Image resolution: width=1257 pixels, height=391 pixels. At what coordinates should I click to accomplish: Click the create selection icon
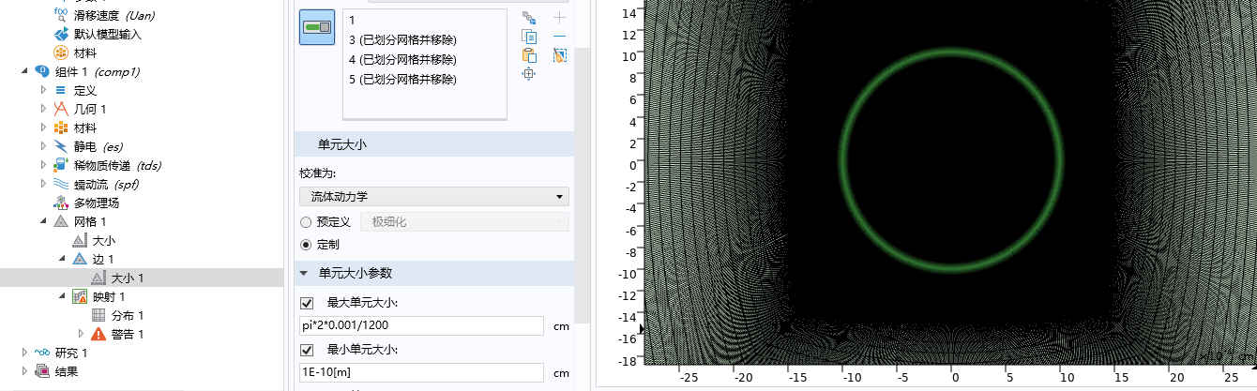coord(529,18)
